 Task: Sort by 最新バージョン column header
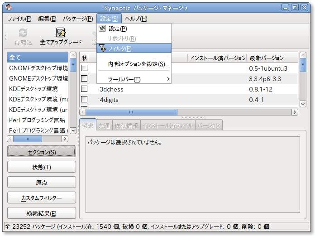click(x=272, y=58)
